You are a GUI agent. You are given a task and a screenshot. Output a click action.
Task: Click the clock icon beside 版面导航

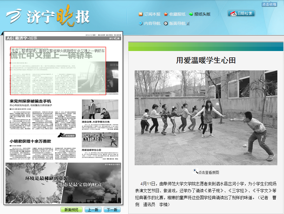pyautogui.click(x=166, y=23)
